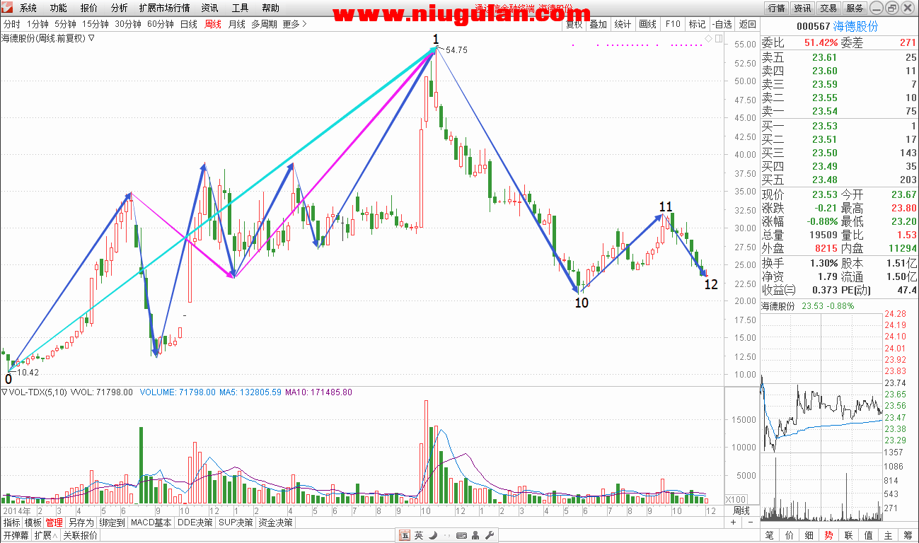919x543 pixels.
Task: Select the 指标 bottom tab
Action: point(11,523)
